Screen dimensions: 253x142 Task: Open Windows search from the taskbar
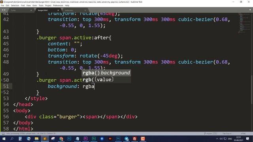tap(12, 138)
